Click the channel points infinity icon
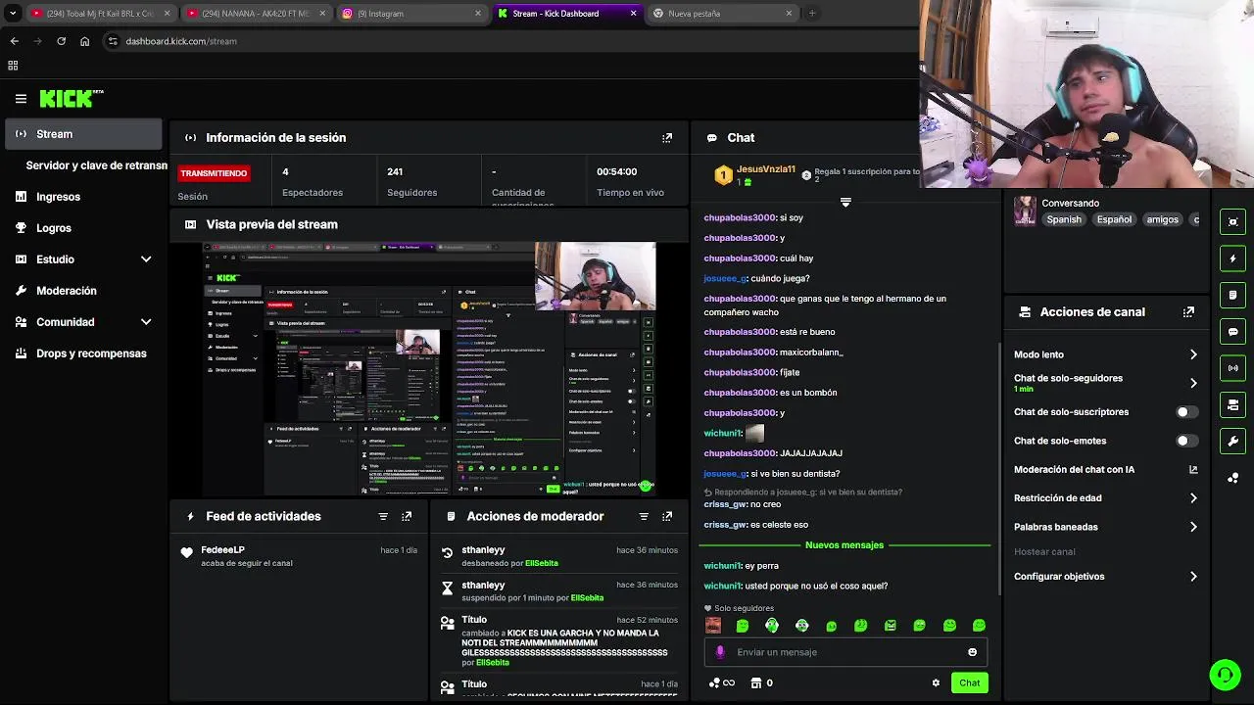 pyautogui.click(x=721, y=683)
